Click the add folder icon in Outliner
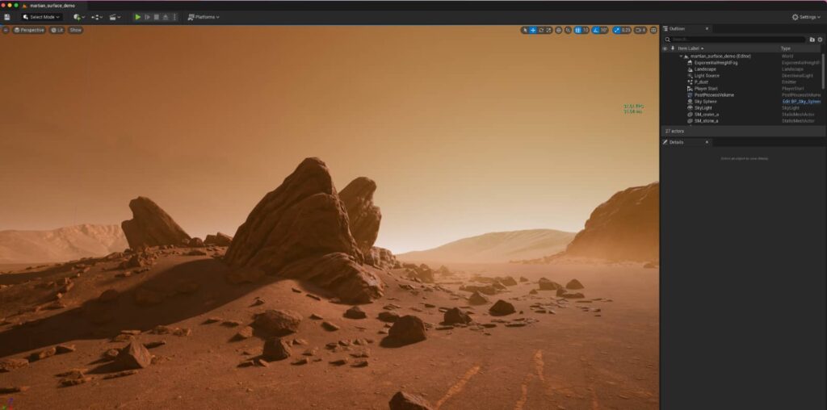The width and height of the screenshot is (827, 410). pyautogui.click(x=812, y=39)
